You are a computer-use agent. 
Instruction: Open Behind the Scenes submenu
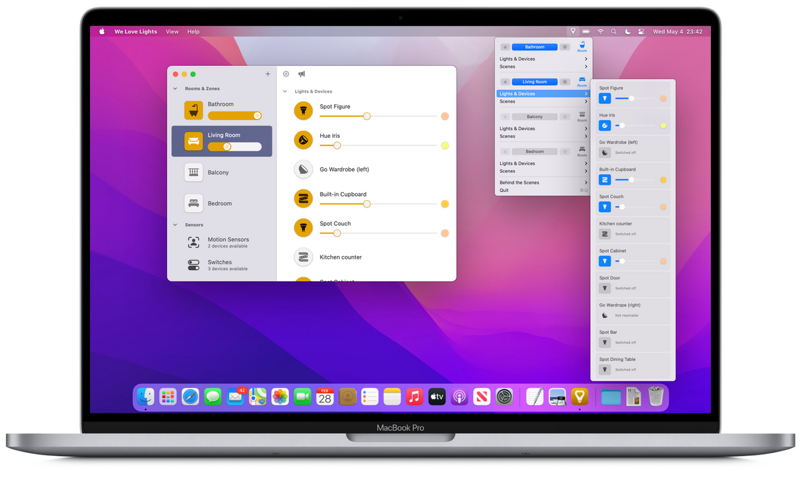tap(543, 183)
